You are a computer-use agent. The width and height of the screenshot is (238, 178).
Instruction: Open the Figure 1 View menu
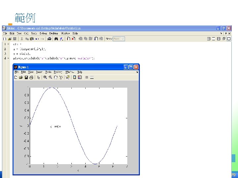click(x=31, y=72)
